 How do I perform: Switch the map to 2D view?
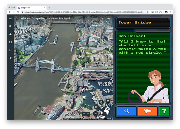click(x=96, y=107)
